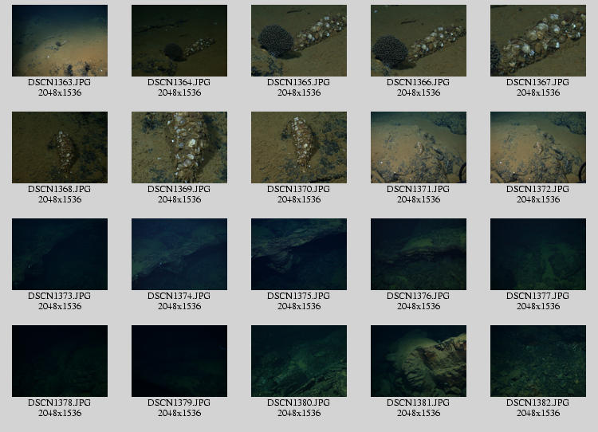The image size is (598, 432).
Task: Select the DSCN1380.JPG thumbnail
Action: click(x=299, y=361)
